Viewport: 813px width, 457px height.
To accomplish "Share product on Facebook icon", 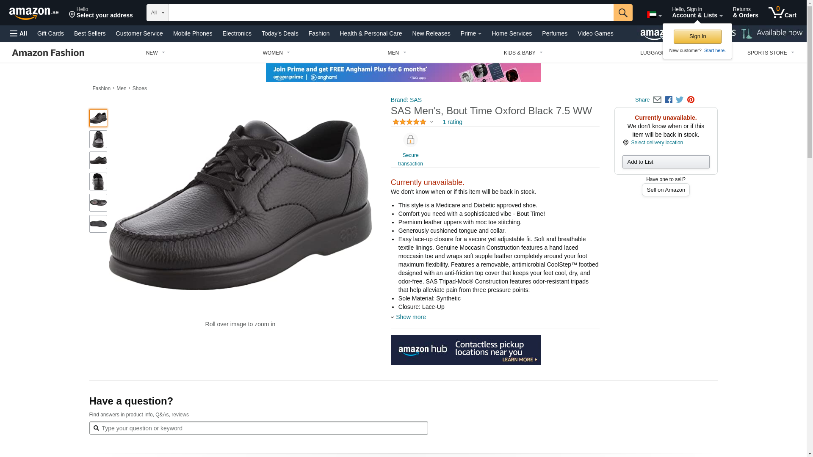I will (669, 100).
